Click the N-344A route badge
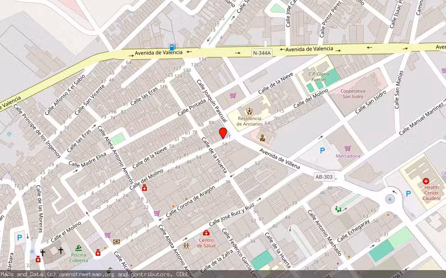 click(x=262, y=53)
